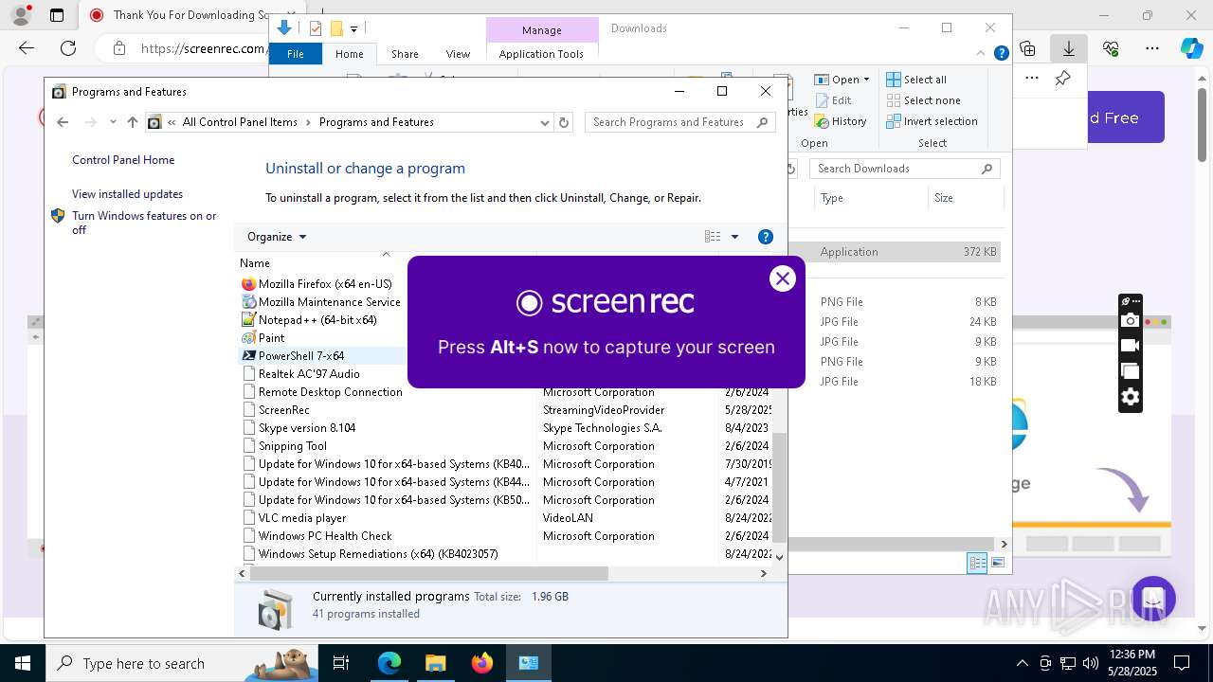
Task: Open View installed updates link
Action: point(127,194)
